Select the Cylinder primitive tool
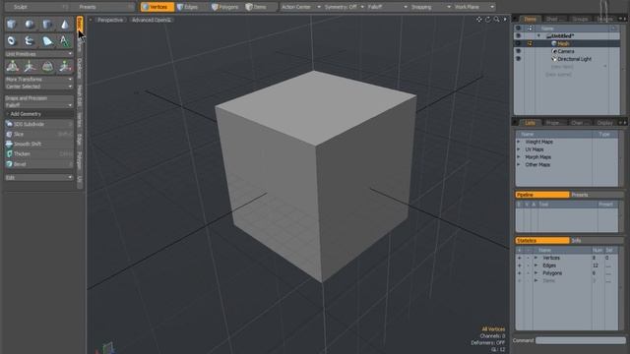Viewport: 630px width, 354px height. (47, 25)
